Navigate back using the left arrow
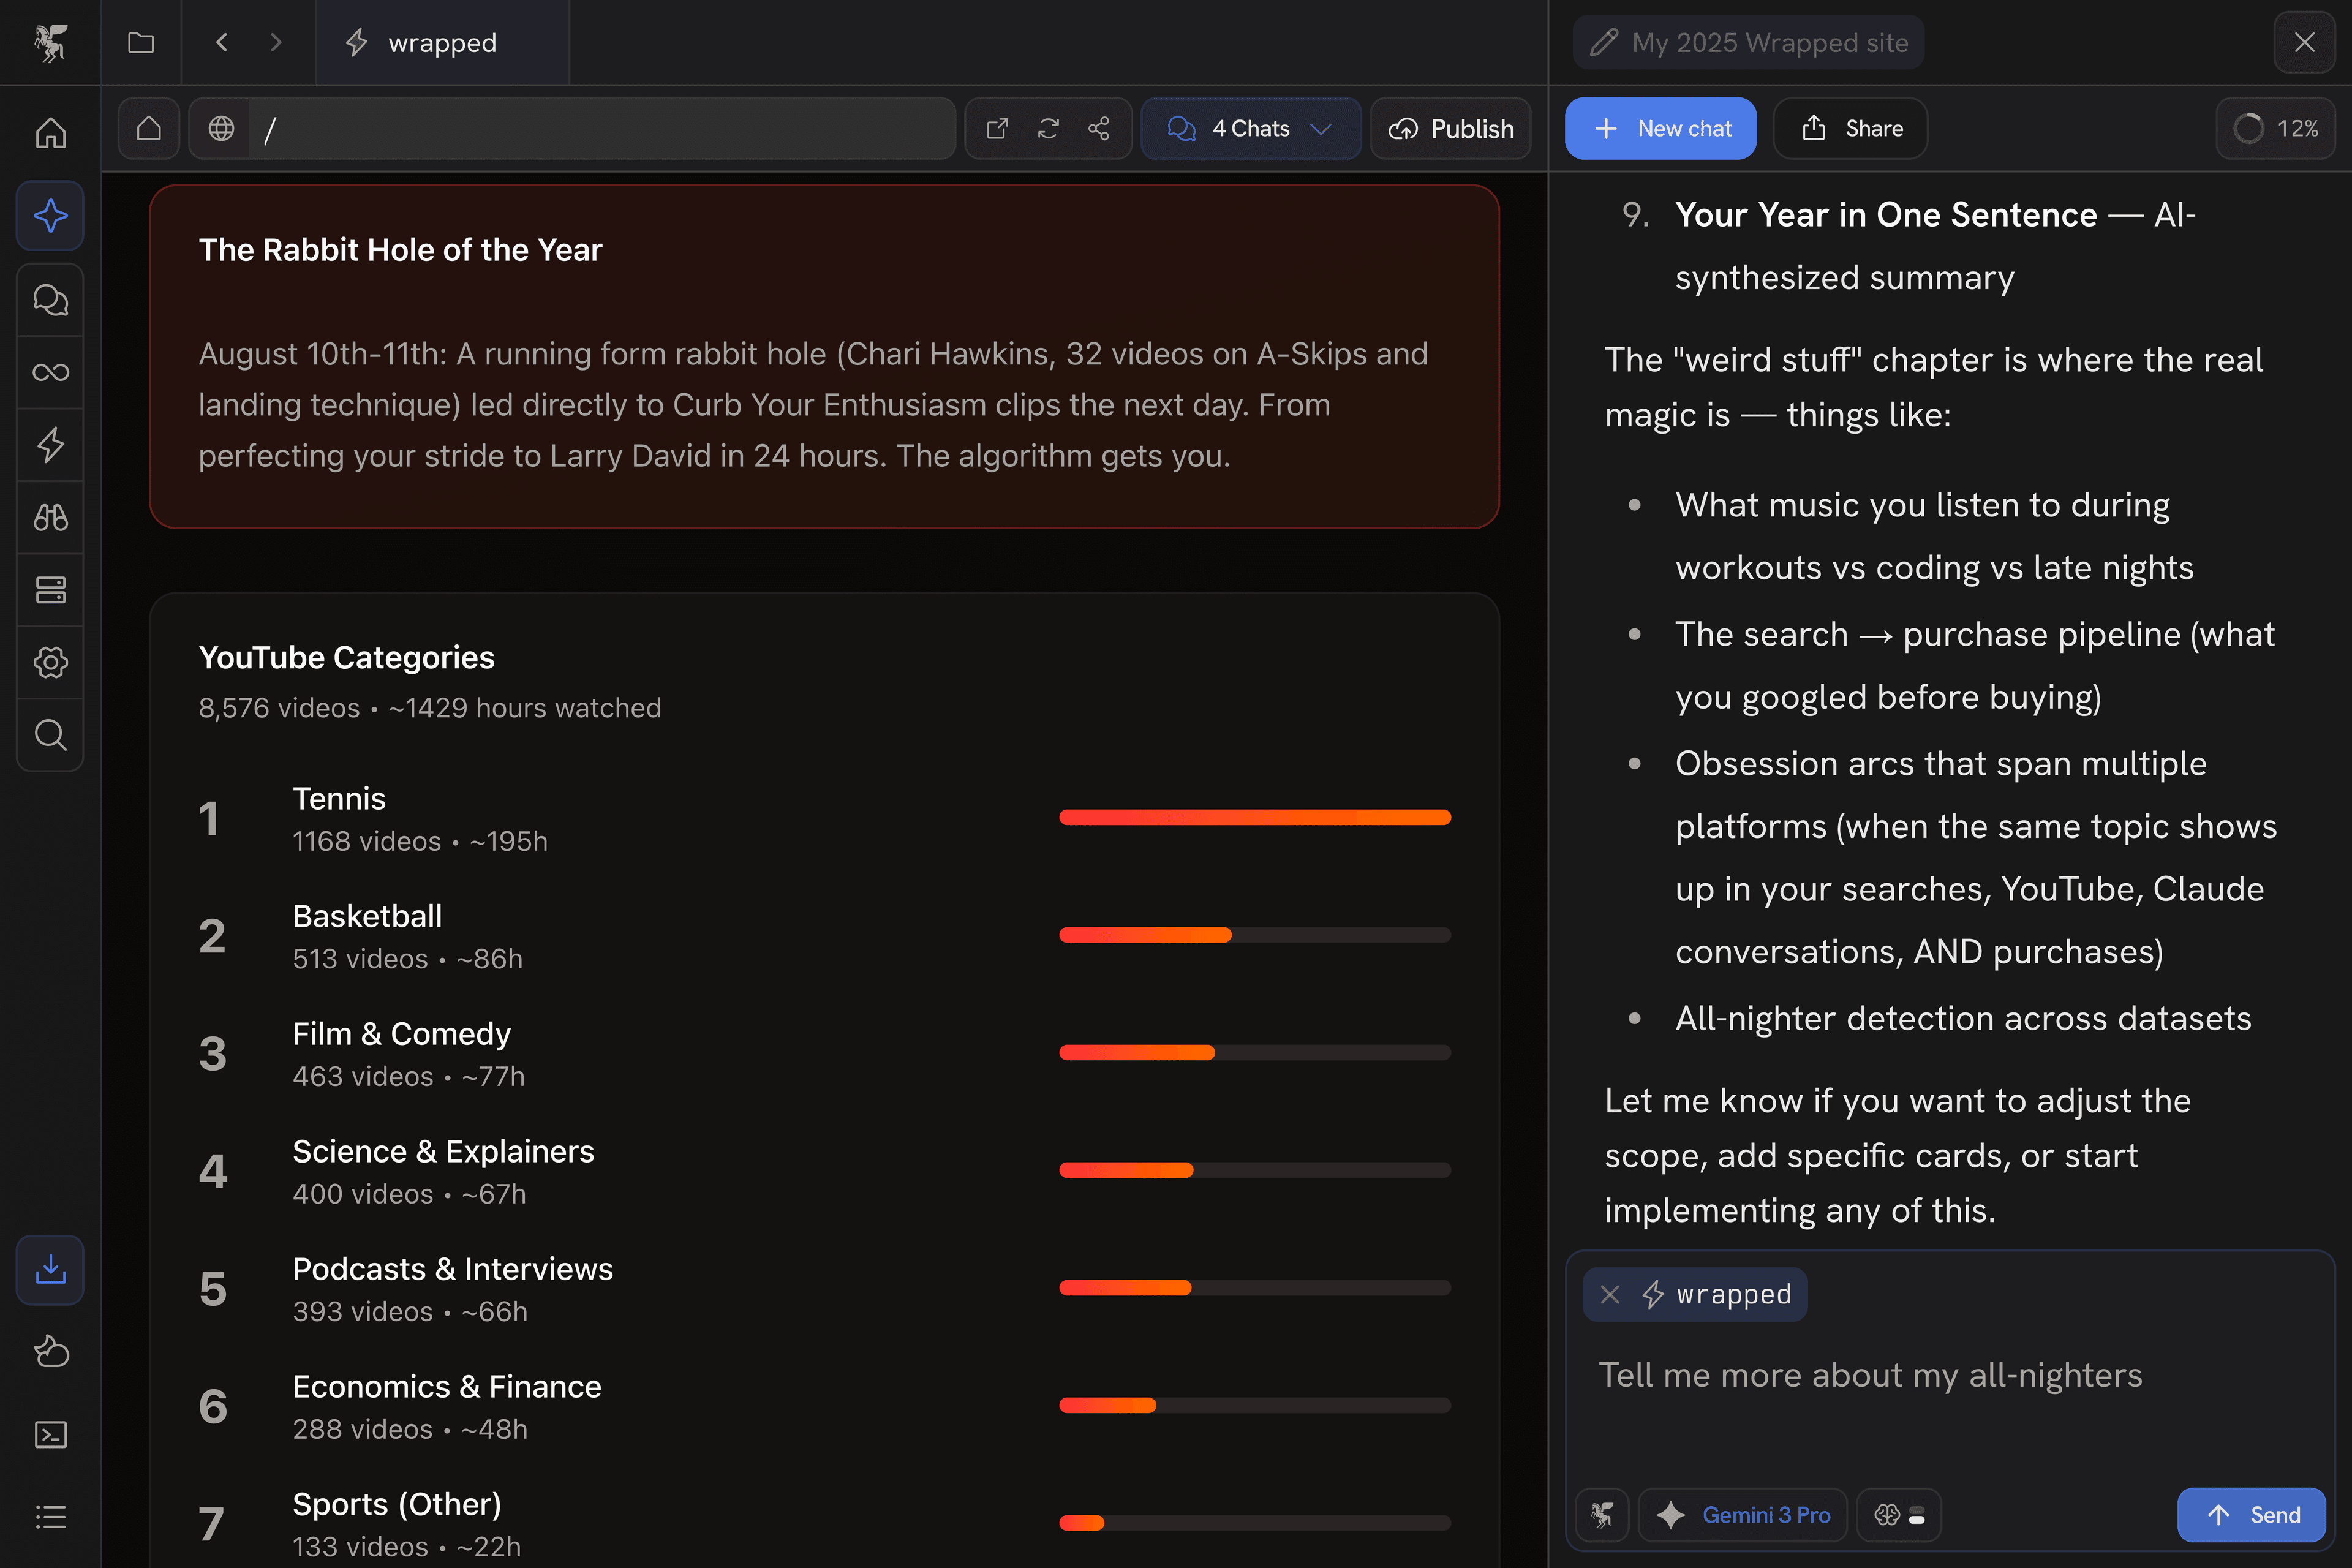Image resolution: width=2352 pixels, height=1568 pixels. [x=221, y=42]
